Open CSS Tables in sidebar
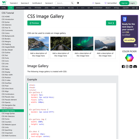The height and width of the screenshot is (139, 139). [x=12, y=69]
